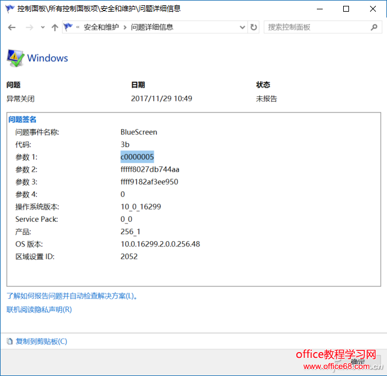Click the code value 3b
This screenshot has height=376, width=387.
125,144
